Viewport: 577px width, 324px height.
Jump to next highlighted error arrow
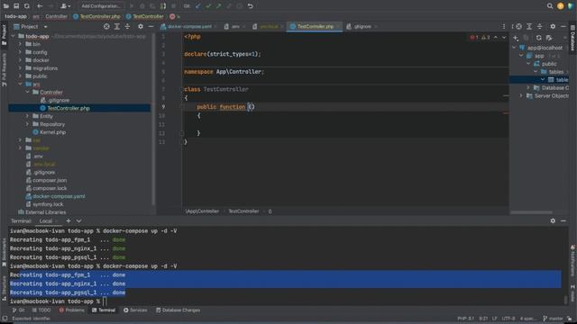pyautogui.click(x=504, y=37)
